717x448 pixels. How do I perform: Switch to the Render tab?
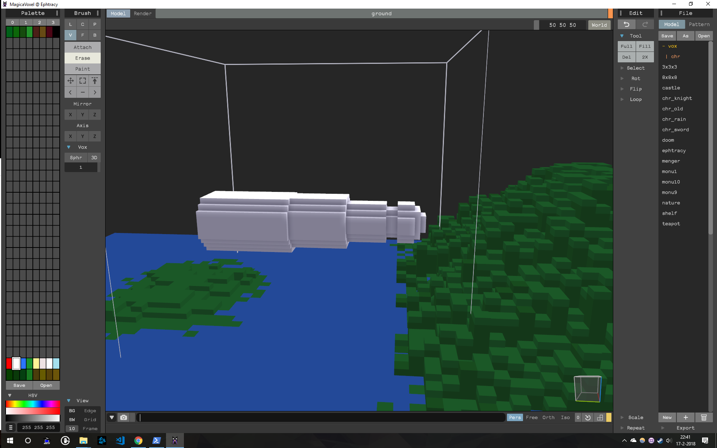click(x=143, y=13)
